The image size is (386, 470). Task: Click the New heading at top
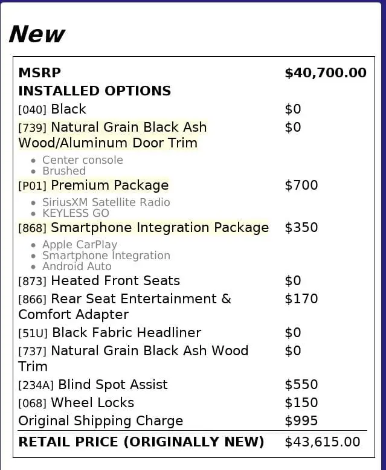(36, 34)
